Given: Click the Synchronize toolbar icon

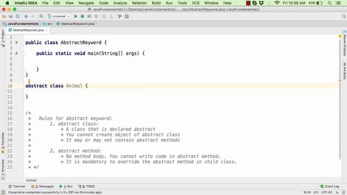Looking at the screenshot, I should 18,16.
